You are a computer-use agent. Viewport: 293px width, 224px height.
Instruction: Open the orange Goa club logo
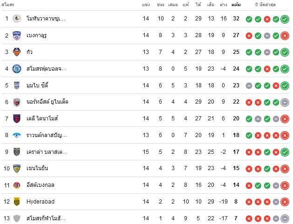(17, 52)
